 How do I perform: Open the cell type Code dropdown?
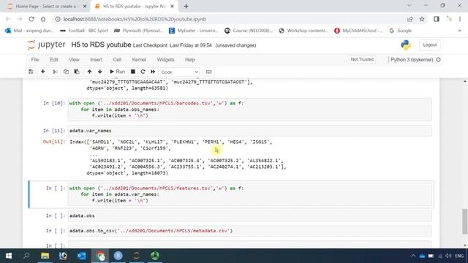point(179,72)
